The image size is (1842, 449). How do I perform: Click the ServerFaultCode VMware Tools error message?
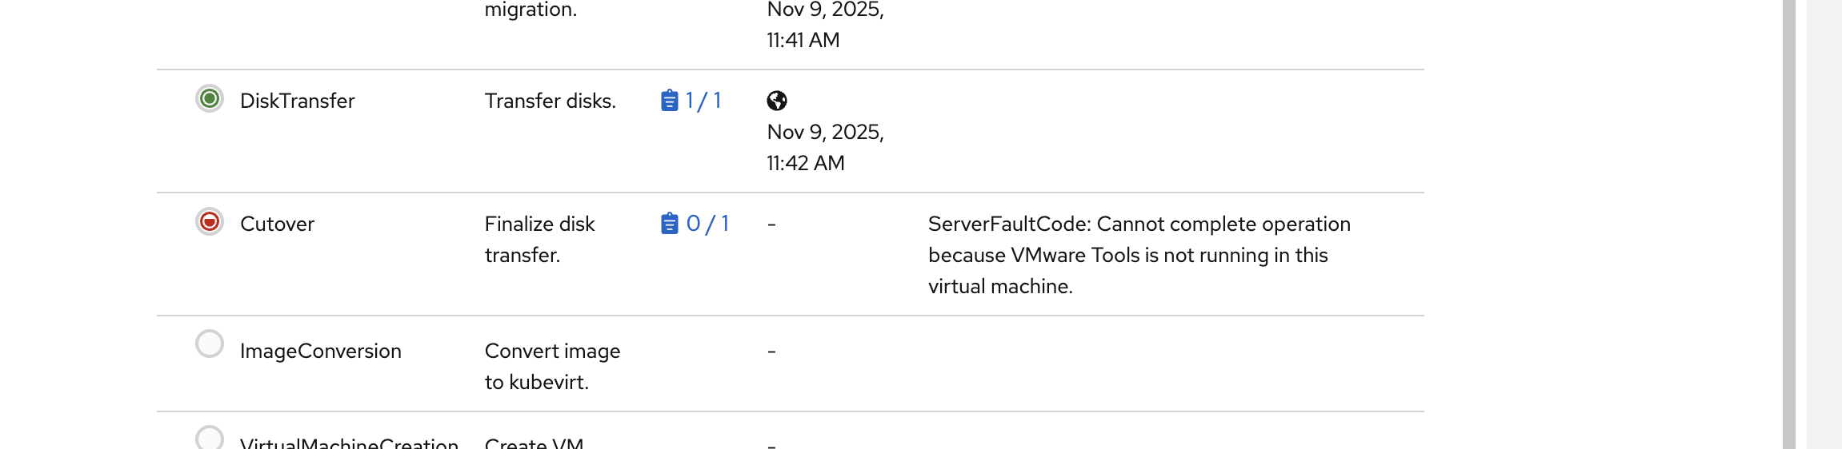pyautogui.click(x=1139, y=255)
